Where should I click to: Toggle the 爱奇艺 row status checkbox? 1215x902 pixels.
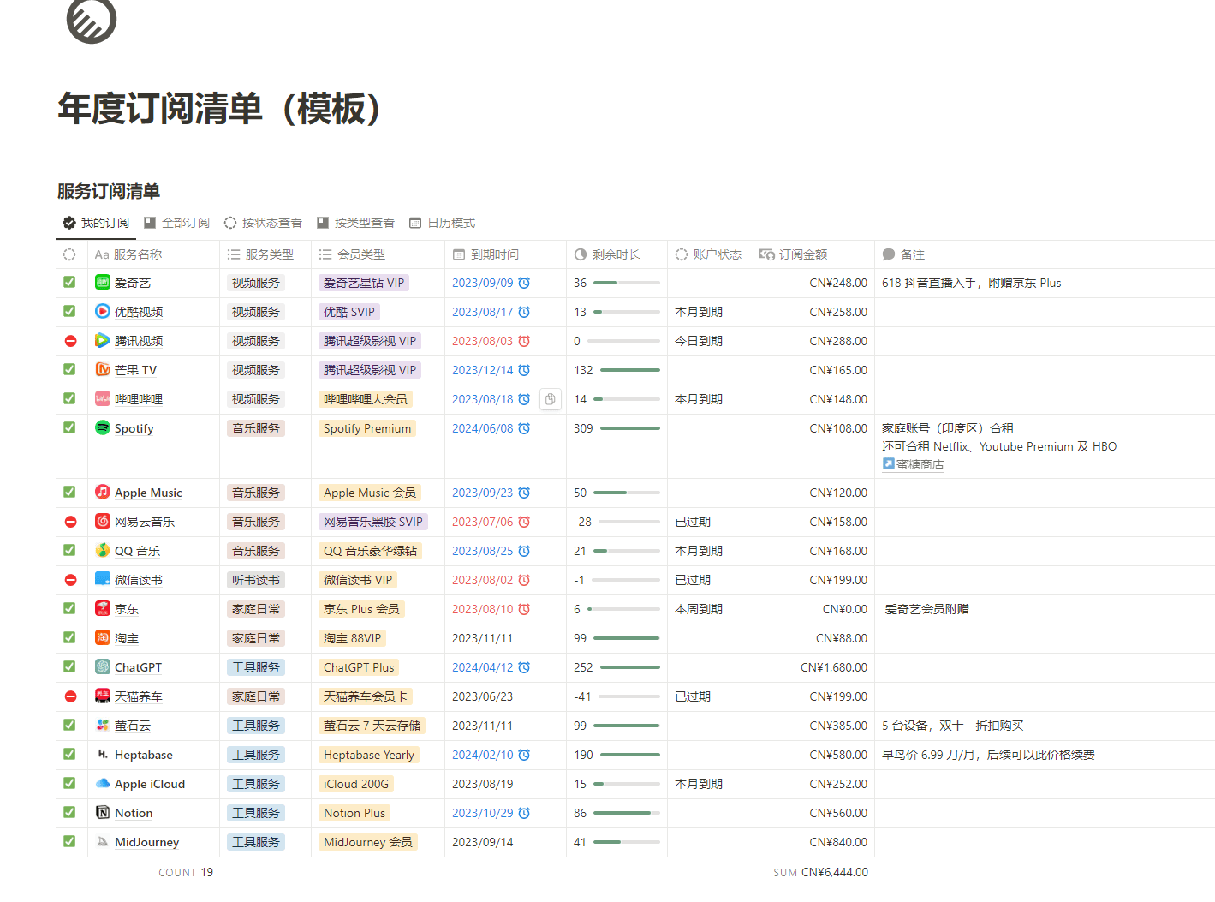(x=69, y=282)
